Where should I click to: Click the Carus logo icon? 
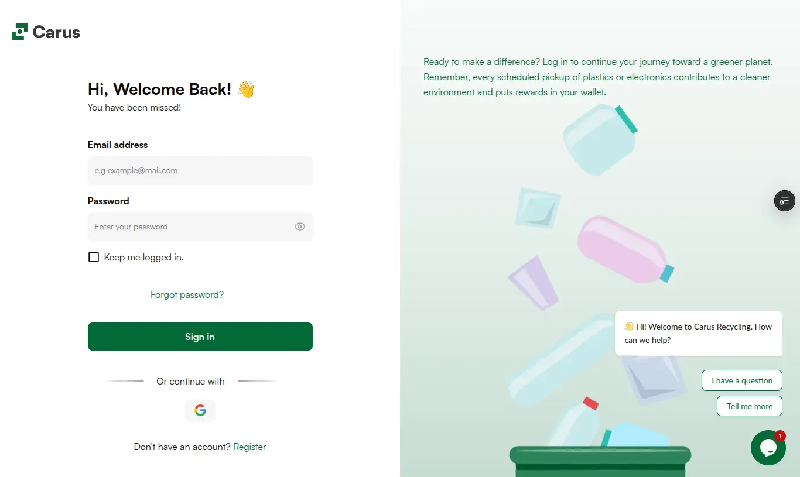click(x=20, y=32)
